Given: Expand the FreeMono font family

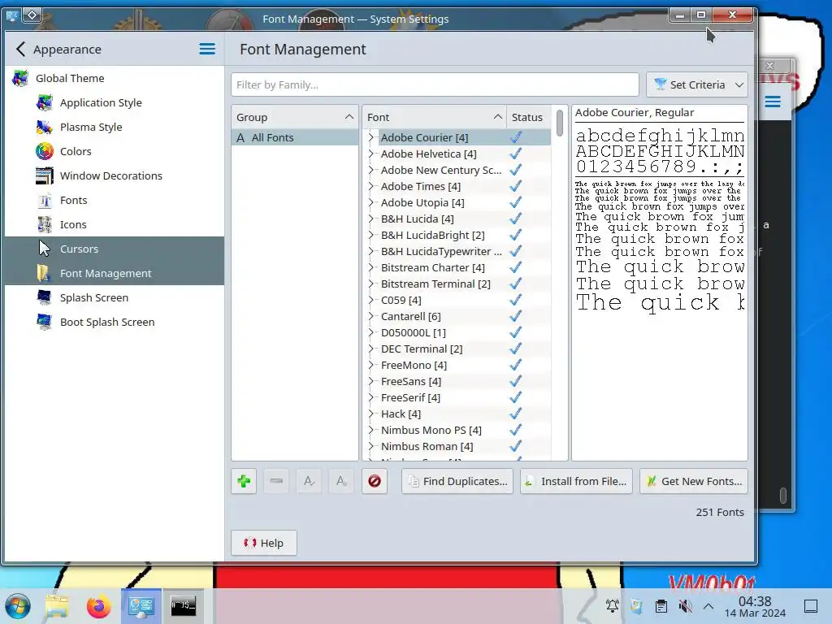Looking at the screenshot, I should point(371,365).
